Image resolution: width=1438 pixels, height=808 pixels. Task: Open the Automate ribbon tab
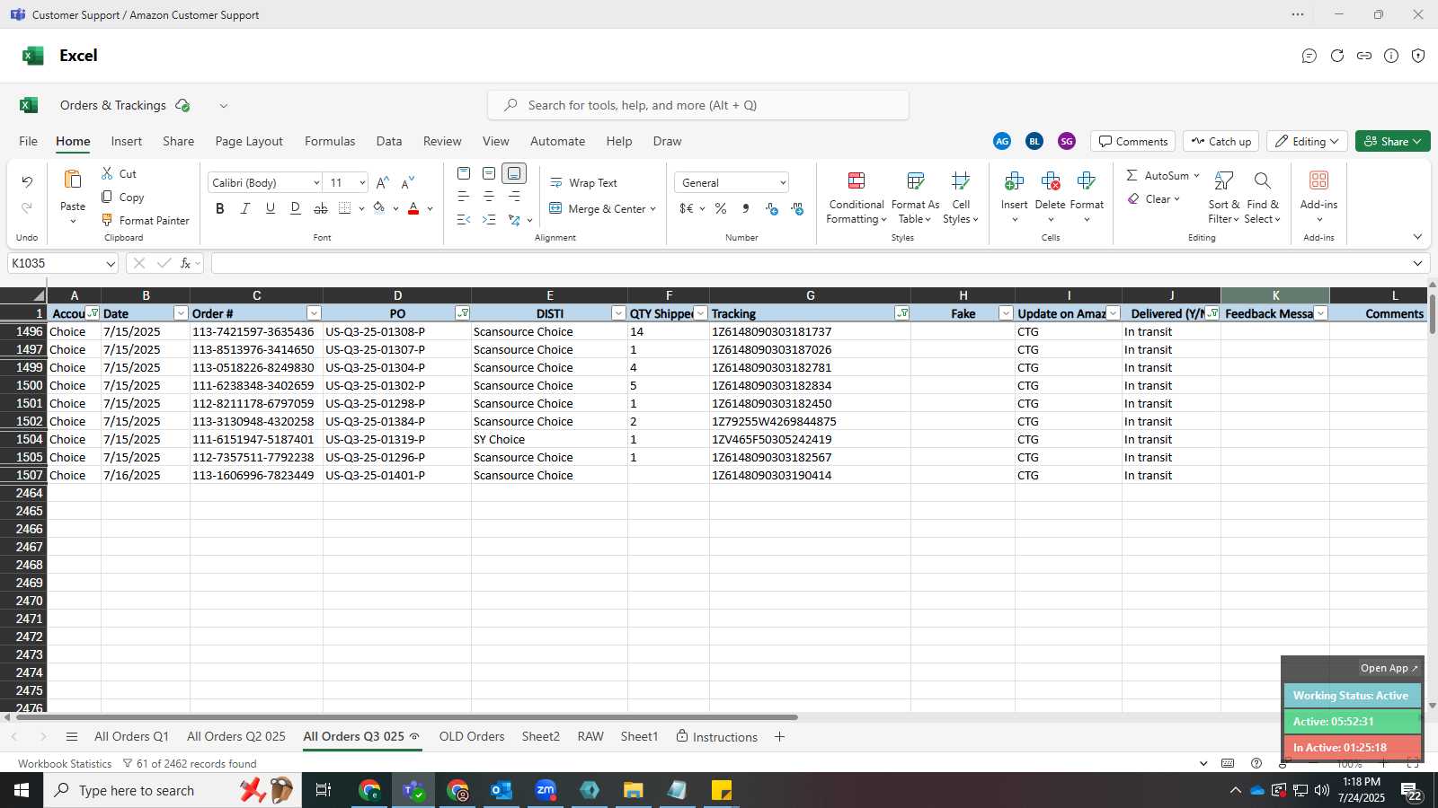pyautogui.click(x=557, y=141)
